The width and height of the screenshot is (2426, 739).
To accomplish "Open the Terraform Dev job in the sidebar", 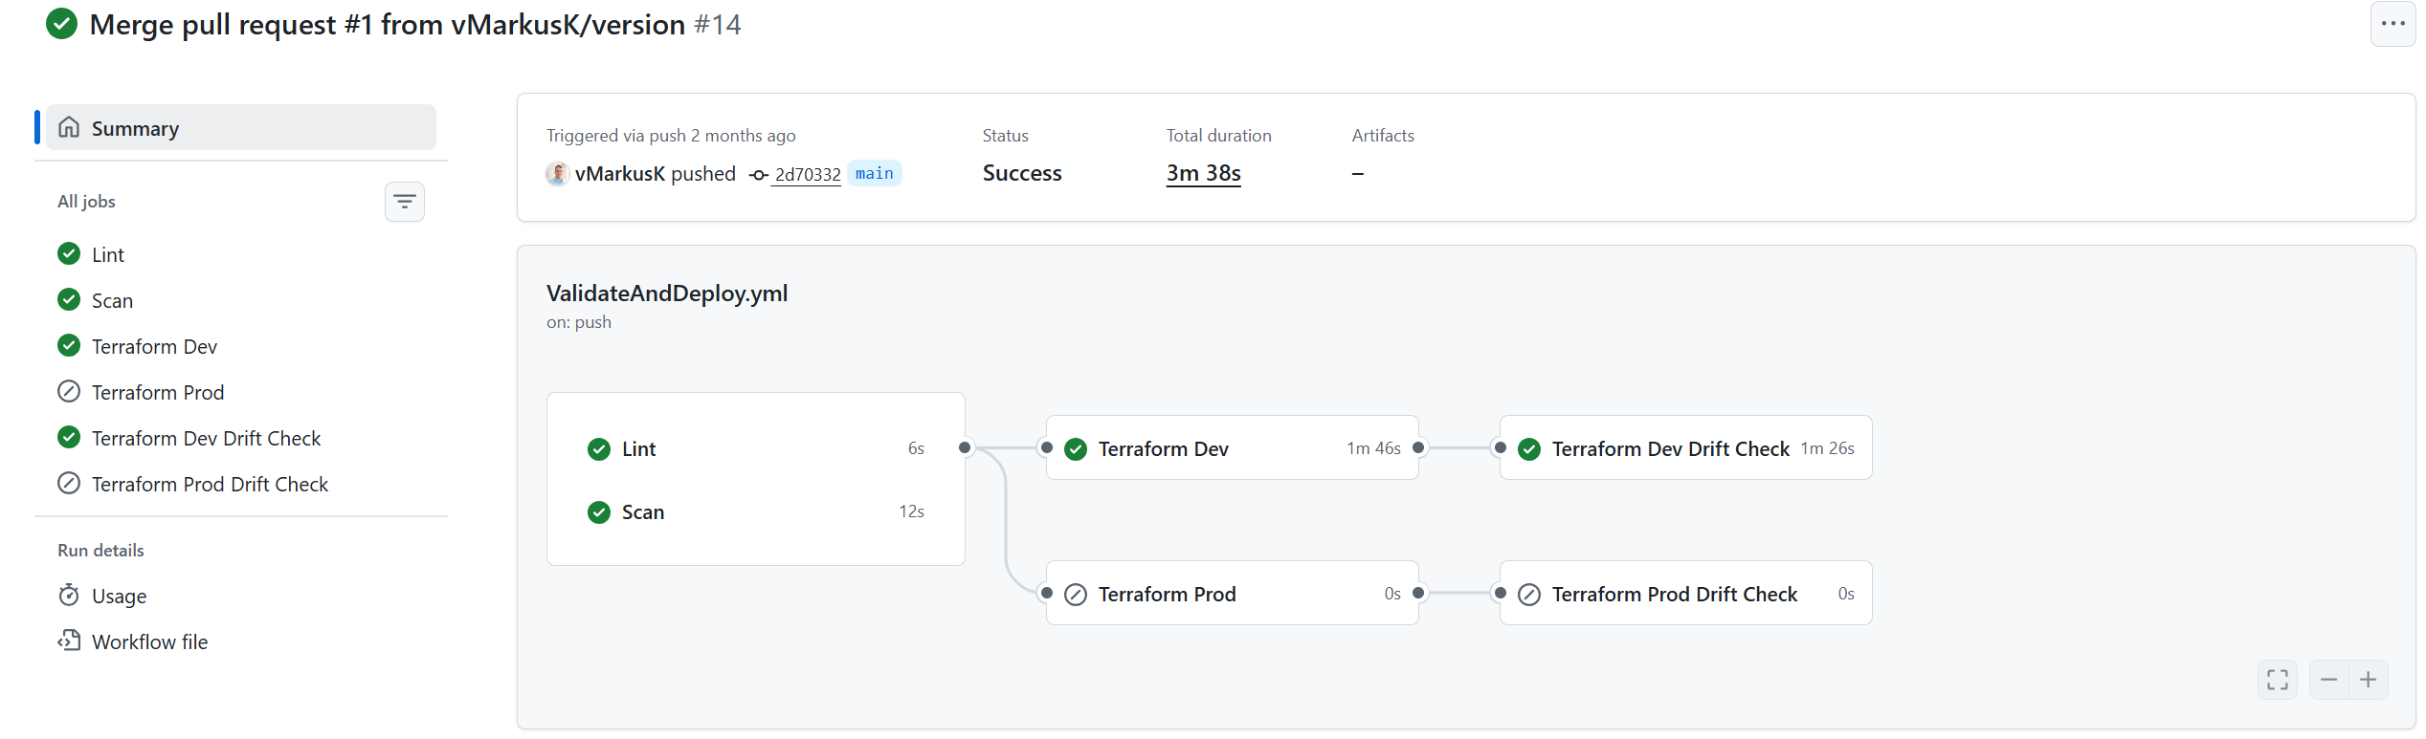I will click(x=241, y=346).
